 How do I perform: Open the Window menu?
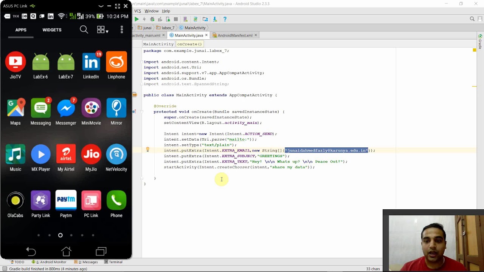[x=152, y=11]
